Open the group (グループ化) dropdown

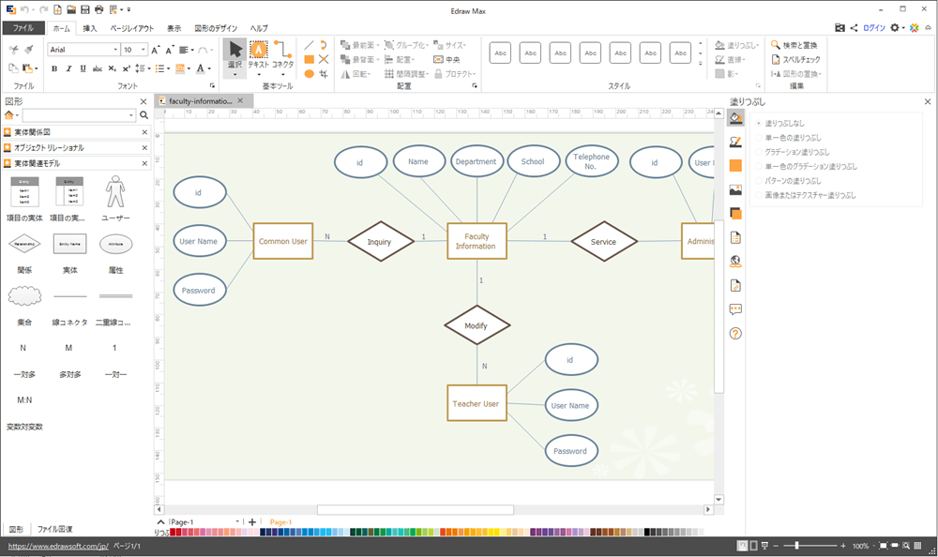[x=405, y=45]
